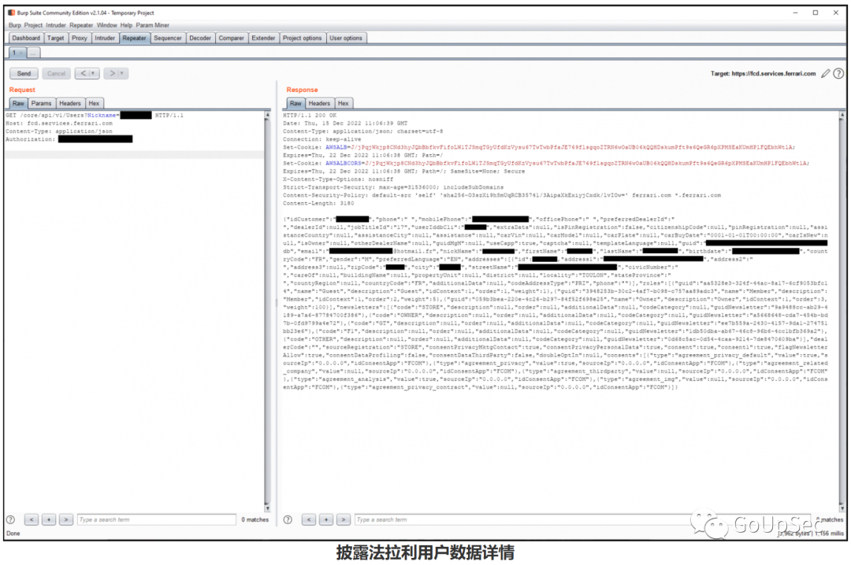This screenshot has height=565, width=851.
Task: Click the Content-Length: 3180 line
Action: [318, 203]
